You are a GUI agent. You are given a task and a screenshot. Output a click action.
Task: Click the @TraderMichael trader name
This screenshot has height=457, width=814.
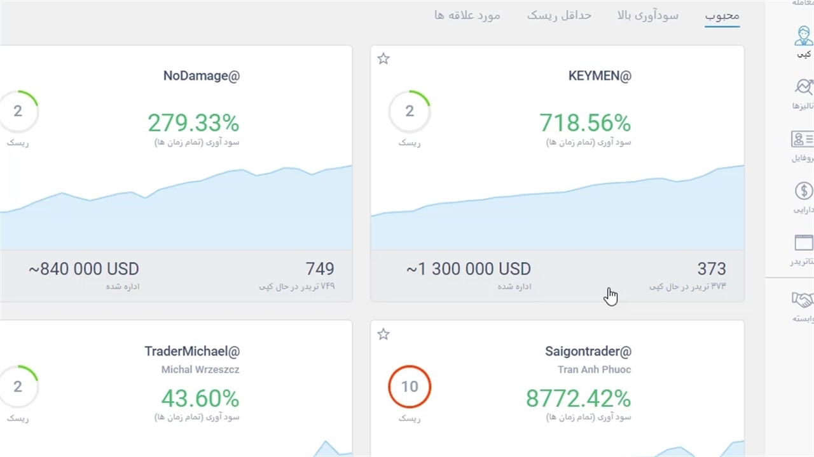coord(192,351)
